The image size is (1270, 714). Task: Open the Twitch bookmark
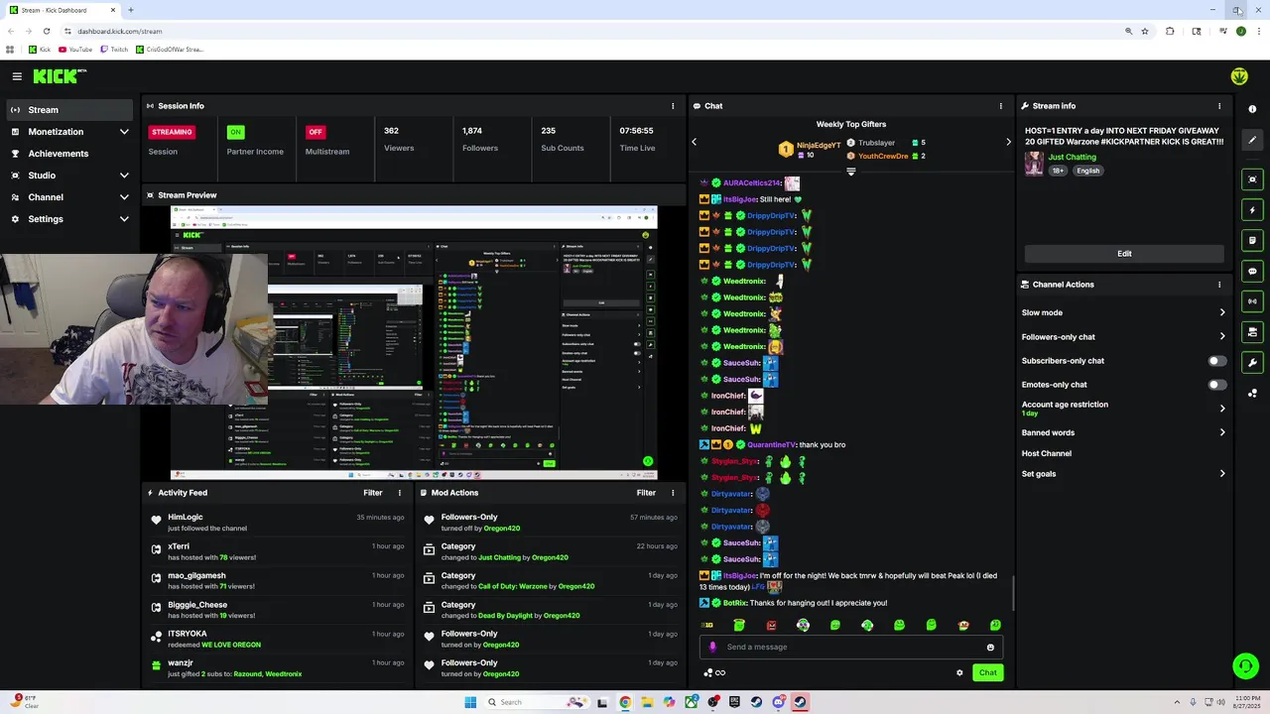pos(114,49)
